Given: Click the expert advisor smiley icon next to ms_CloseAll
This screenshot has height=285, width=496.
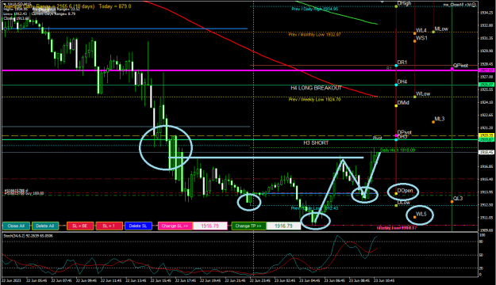Looking at the screenshot, I should (x=474, y=5).
